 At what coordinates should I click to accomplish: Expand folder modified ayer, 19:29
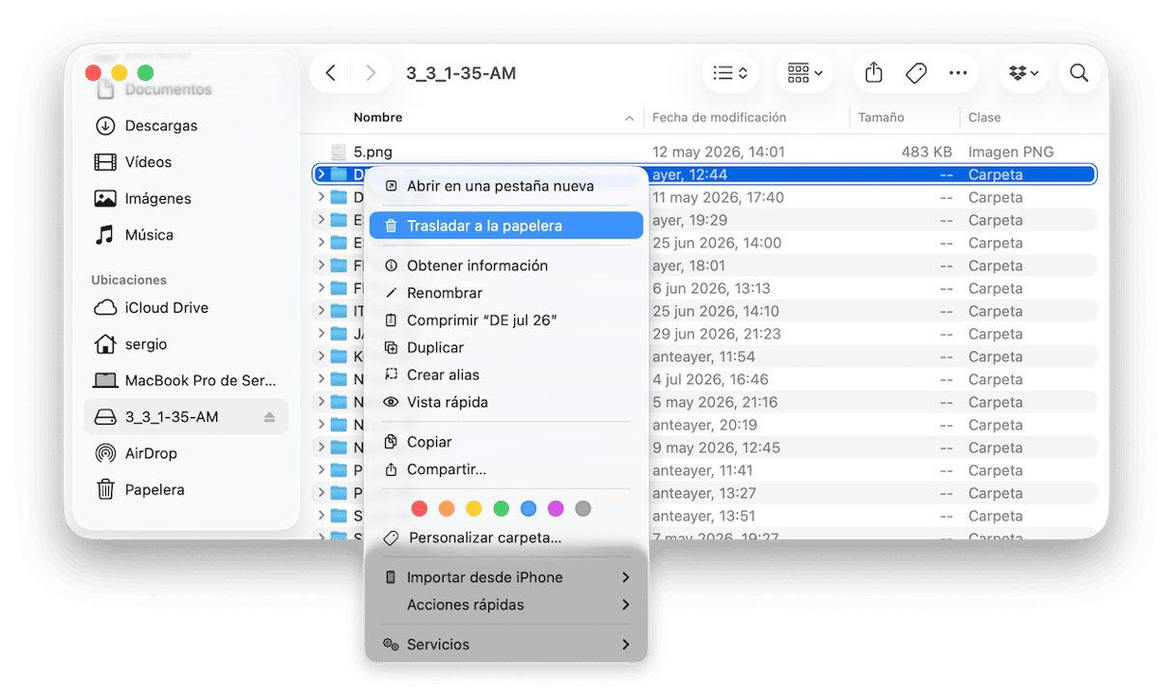tap(321, 220)
